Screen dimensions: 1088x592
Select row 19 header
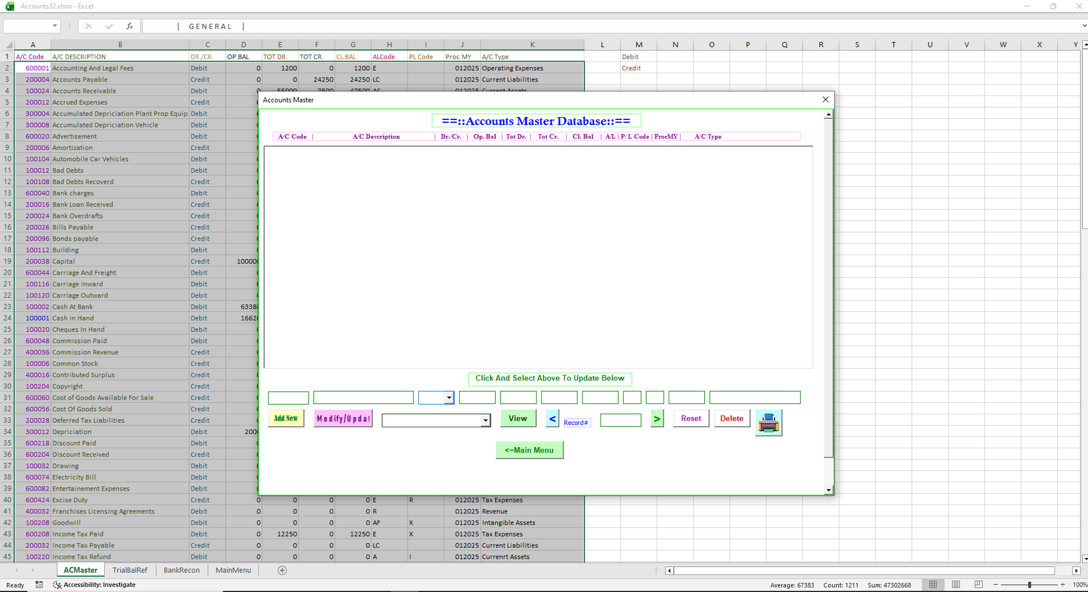[7, 261]
